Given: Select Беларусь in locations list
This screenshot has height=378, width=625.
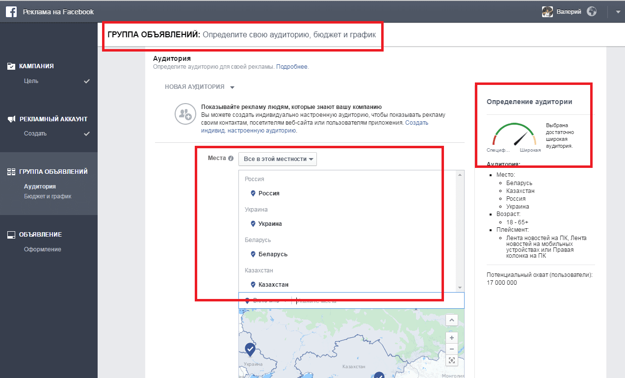Looking at the screenshot, I should (273, 254).
